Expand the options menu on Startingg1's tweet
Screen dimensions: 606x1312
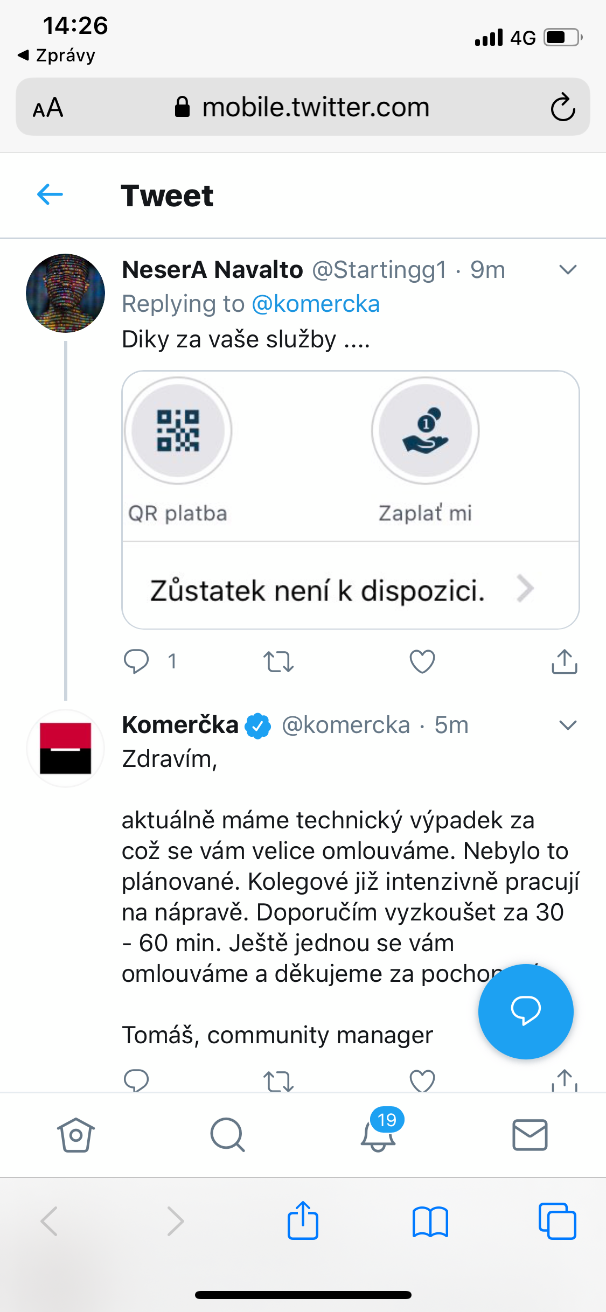tap(568, 269)
